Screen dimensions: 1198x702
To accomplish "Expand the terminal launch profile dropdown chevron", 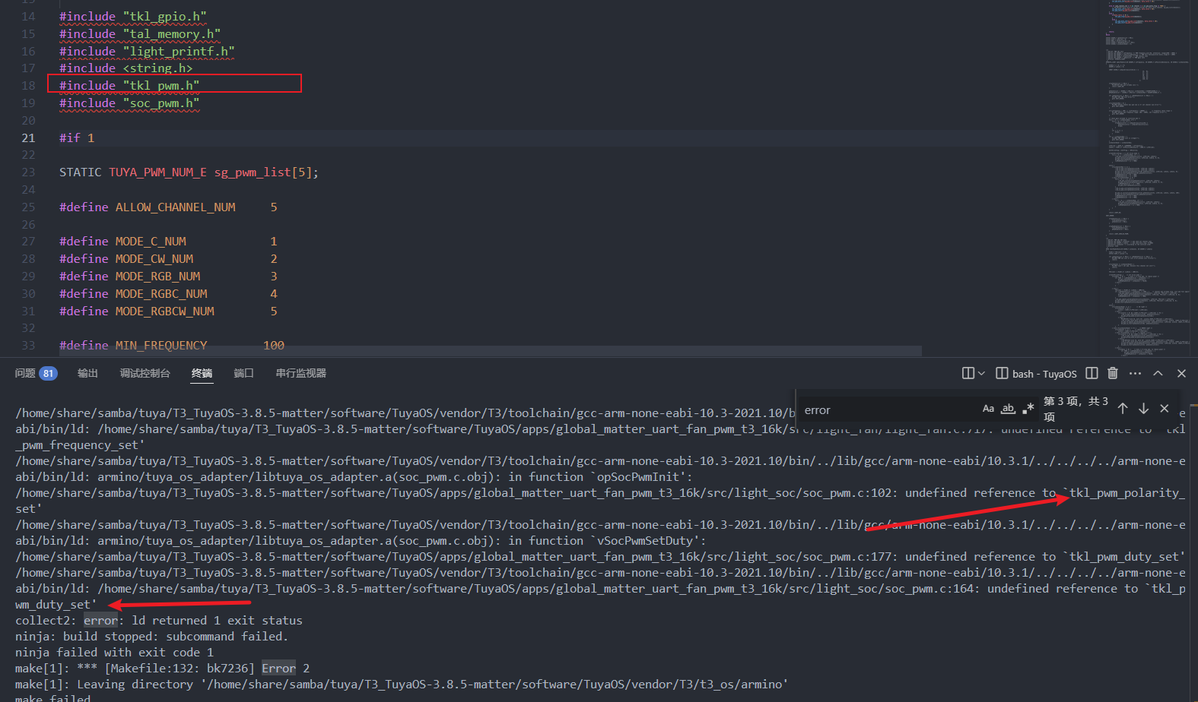I will (x=981, y=373).
